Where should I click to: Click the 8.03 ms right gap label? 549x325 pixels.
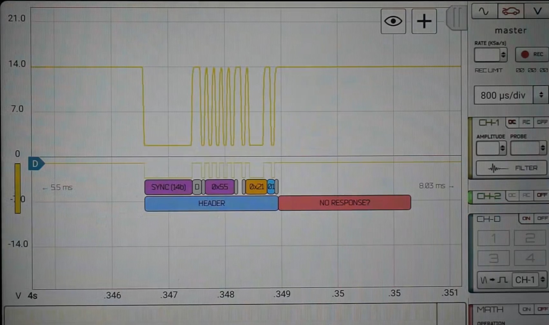436,186
